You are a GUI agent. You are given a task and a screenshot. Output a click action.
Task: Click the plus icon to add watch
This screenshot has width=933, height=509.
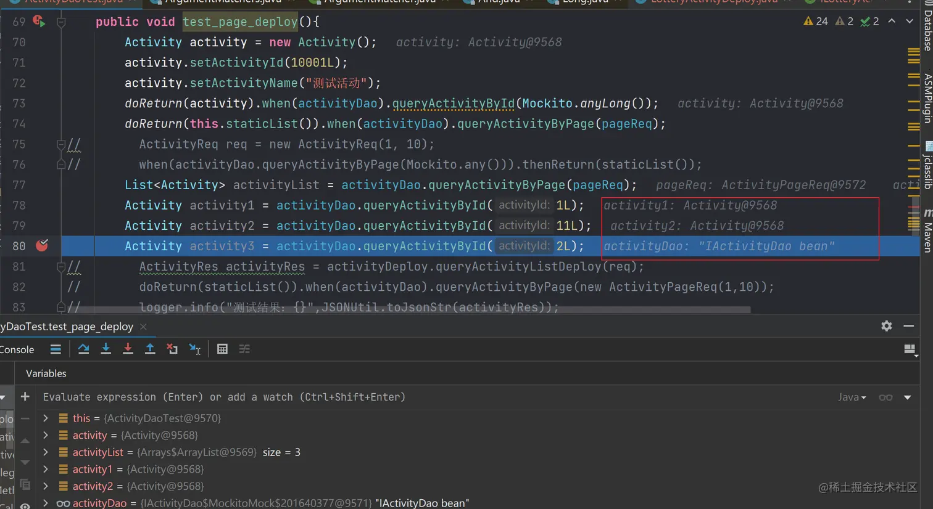pos(25,397)
